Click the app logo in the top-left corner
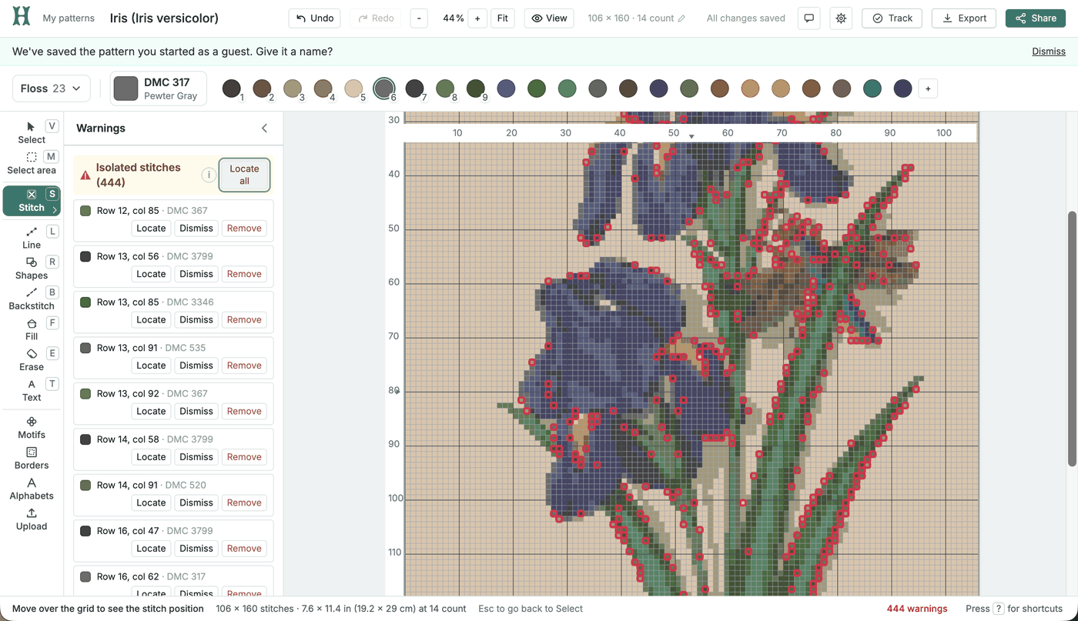Screen dimensions: 1078x621 22,18
